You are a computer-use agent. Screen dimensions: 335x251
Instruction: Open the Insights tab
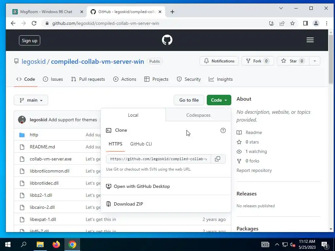point(221,79)
